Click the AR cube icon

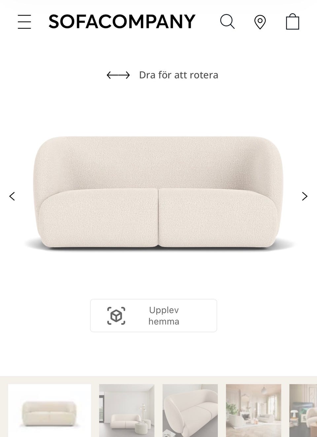(x=116, y=316)
